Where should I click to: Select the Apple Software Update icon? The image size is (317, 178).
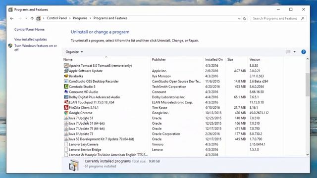[x=66, y=71]
